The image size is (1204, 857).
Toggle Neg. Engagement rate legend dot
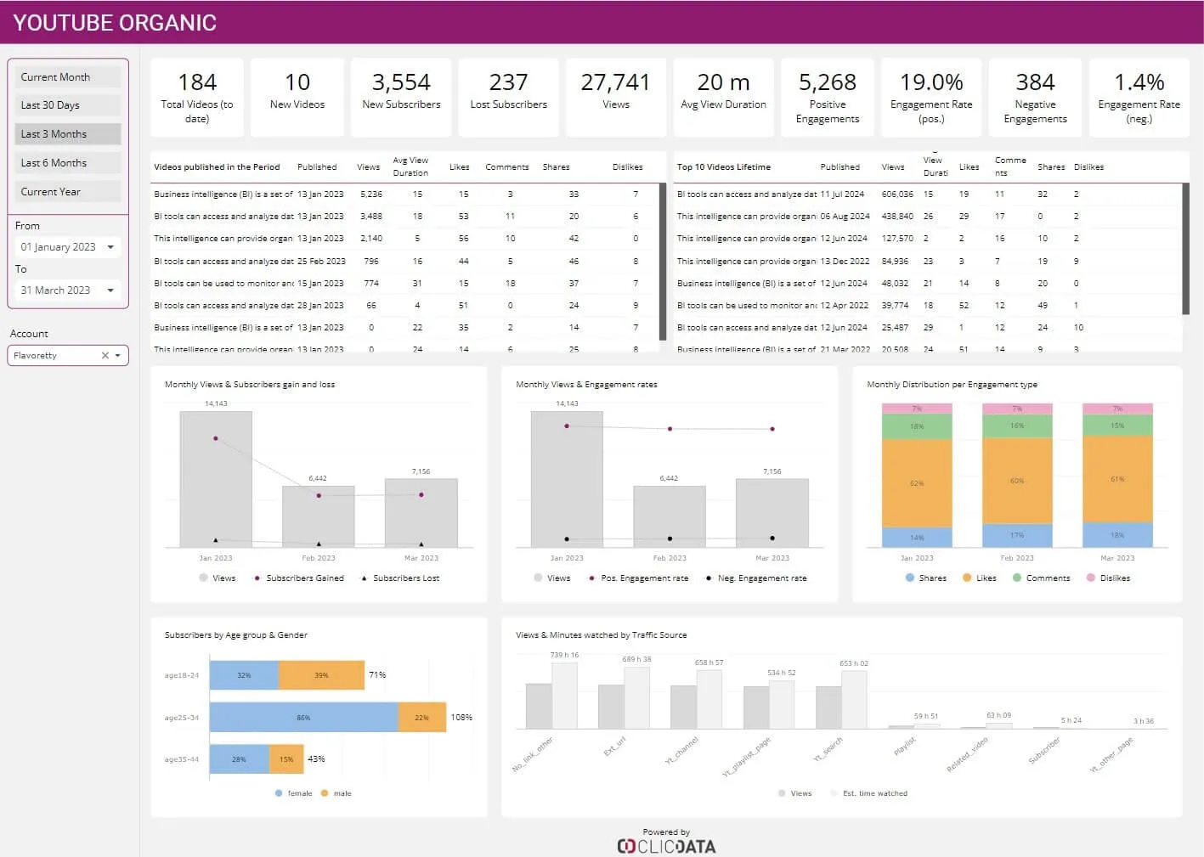tap(709, 578)
